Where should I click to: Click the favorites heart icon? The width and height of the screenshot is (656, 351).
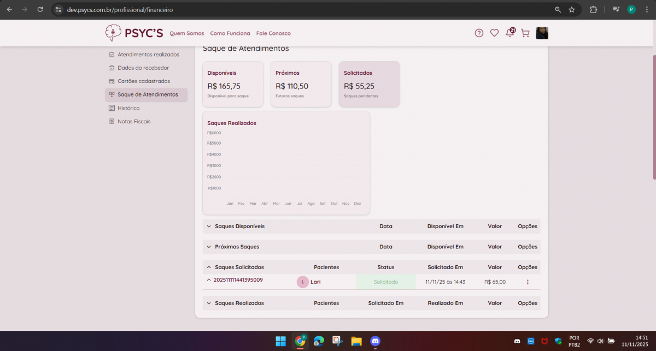tap(494, 33)
